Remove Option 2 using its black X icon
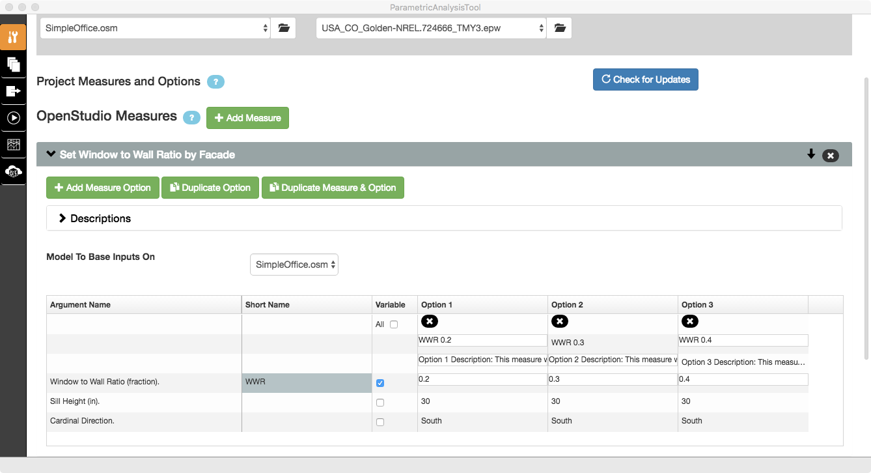 559,321
